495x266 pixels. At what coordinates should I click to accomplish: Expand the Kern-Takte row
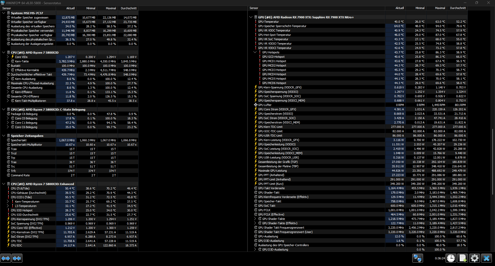click(8, 61)
